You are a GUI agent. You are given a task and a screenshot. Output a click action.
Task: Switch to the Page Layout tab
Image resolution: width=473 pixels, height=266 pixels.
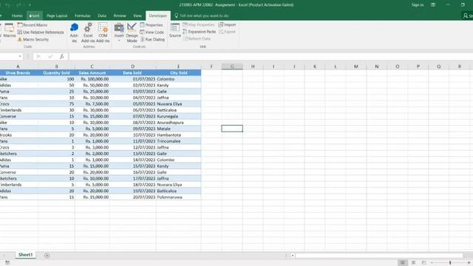coord(57,16)
